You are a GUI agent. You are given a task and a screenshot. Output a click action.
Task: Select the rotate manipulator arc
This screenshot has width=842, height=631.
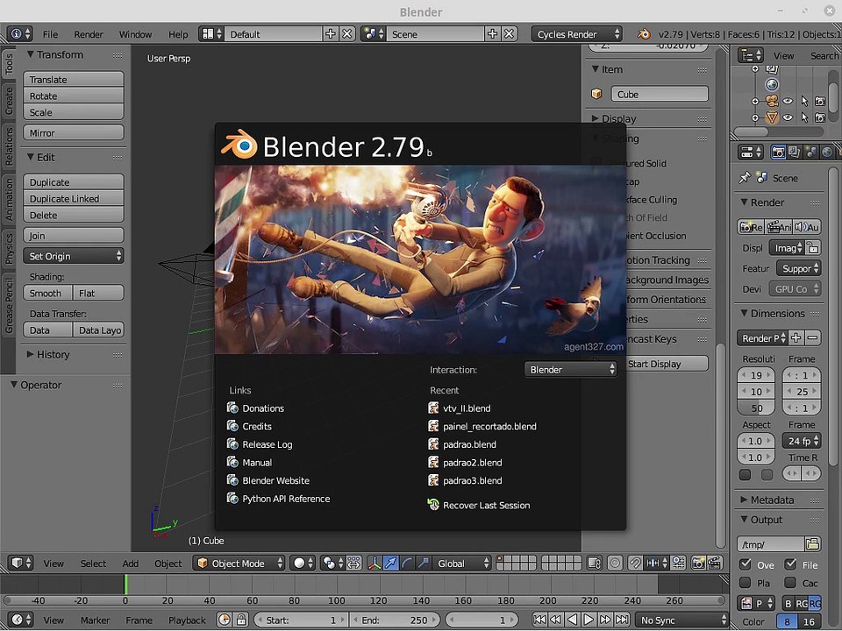pos(406,563)
